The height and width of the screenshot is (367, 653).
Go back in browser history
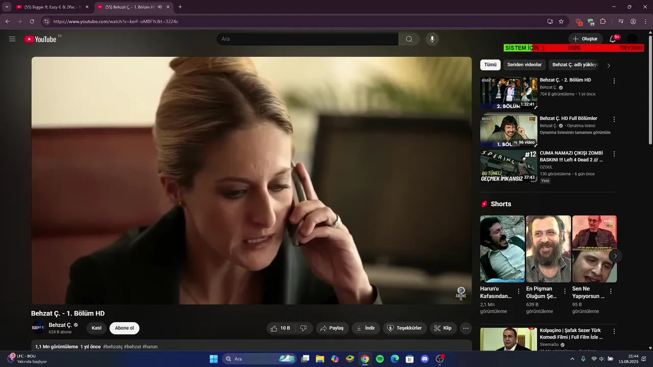[7, 21]
